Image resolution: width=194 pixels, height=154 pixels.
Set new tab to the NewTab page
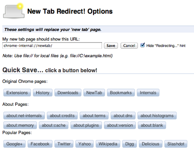click(x=94, y=93)
